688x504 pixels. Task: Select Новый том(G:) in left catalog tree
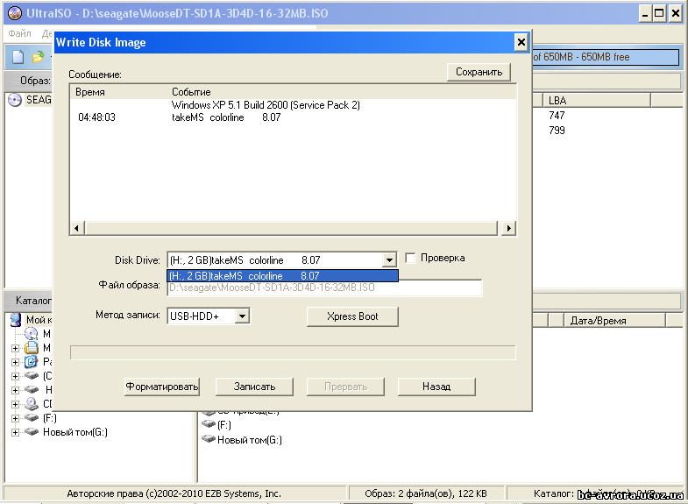[75, 432]
